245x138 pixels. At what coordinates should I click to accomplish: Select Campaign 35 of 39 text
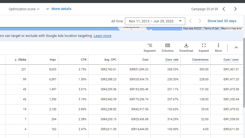[x=204, y=9]
